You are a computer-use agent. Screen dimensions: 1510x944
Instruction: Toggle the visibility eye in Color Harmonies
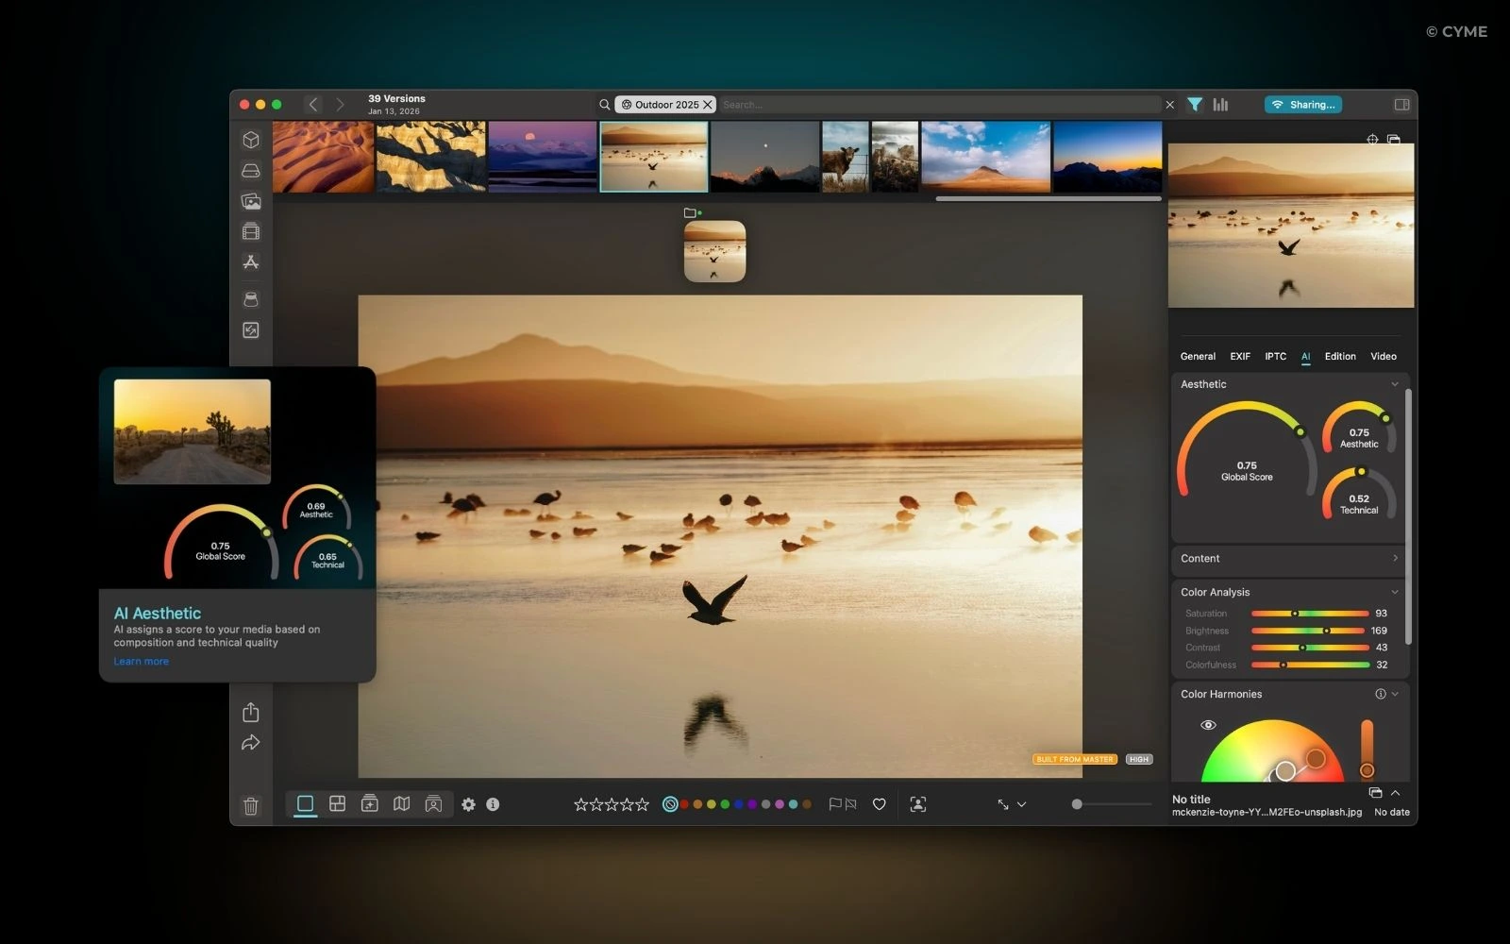[1208, 724]
